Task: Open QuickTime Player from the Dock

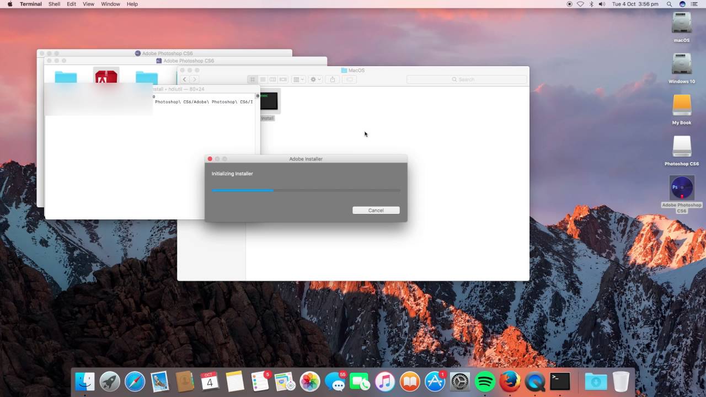Action: 535,382
